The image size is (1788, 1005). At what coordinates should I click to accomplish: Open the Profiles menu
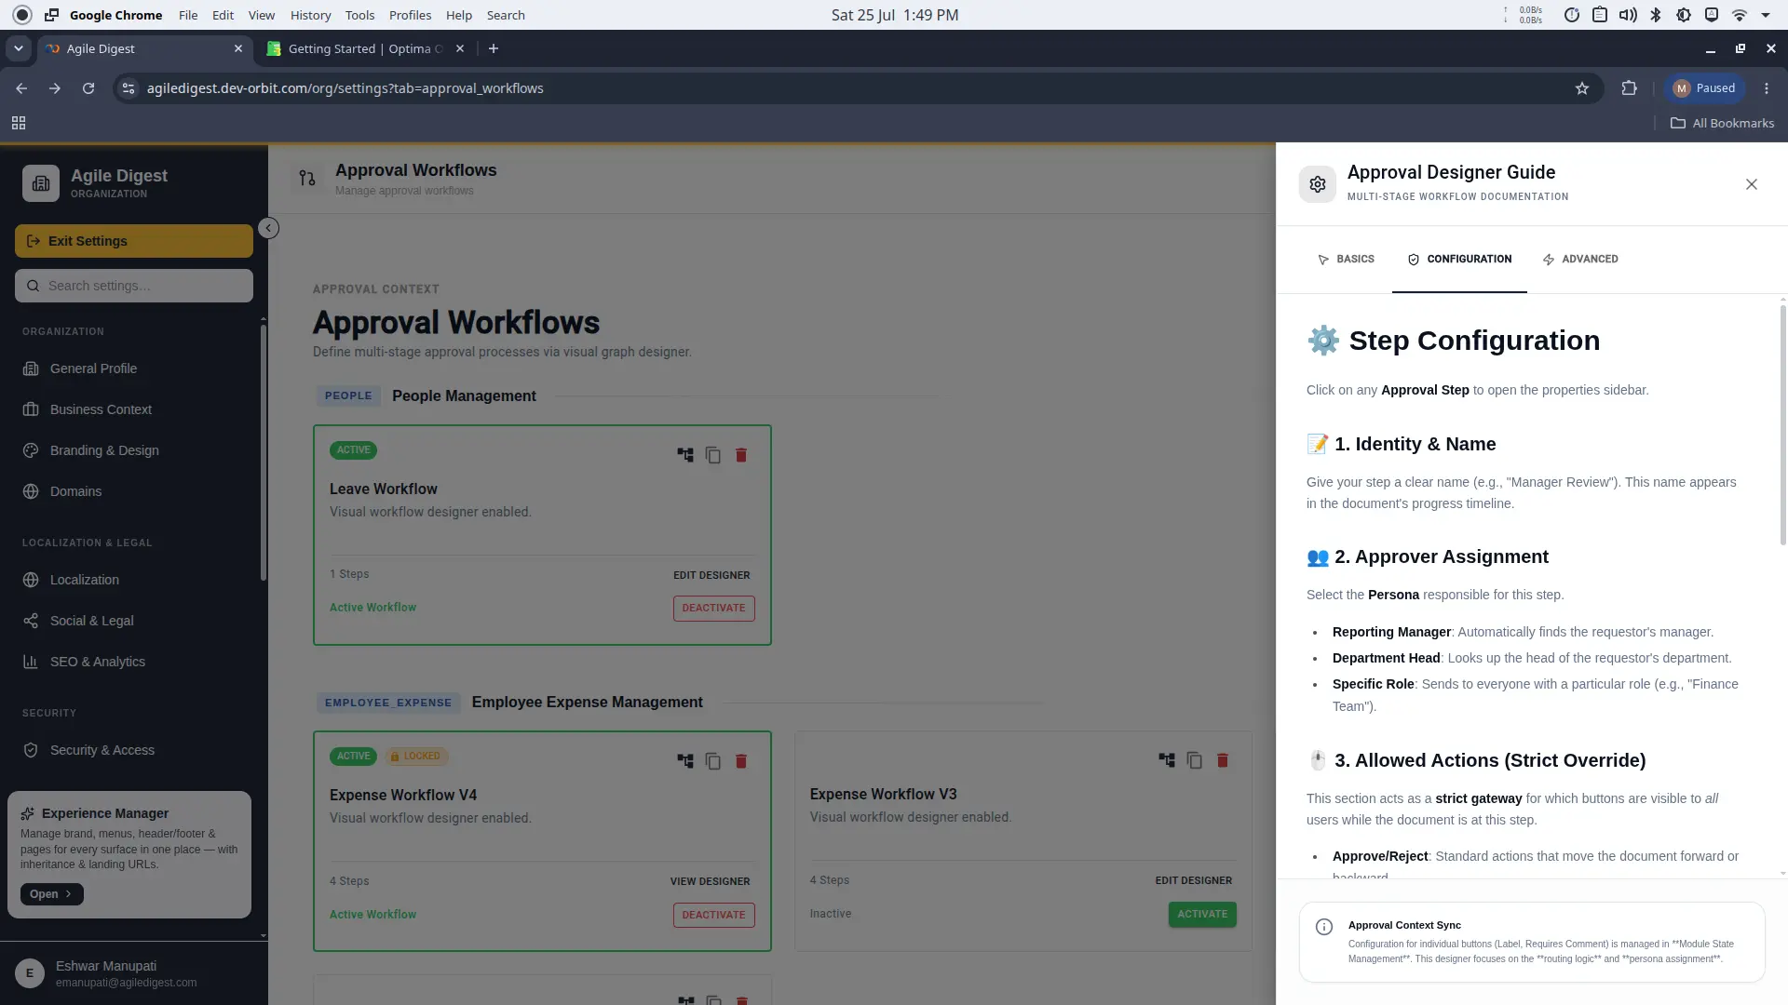point(410,15)
